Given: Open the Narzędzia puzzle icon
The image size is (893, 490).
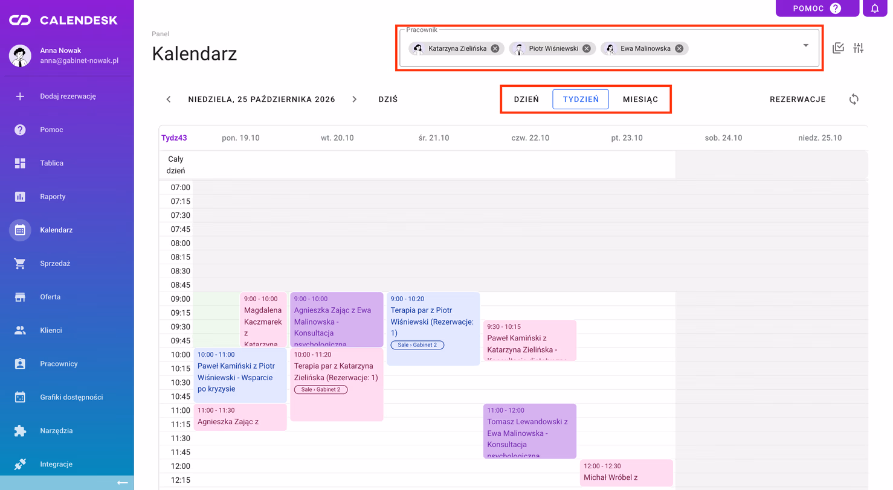Looking at the screenshot, I should tap(20, 431).
